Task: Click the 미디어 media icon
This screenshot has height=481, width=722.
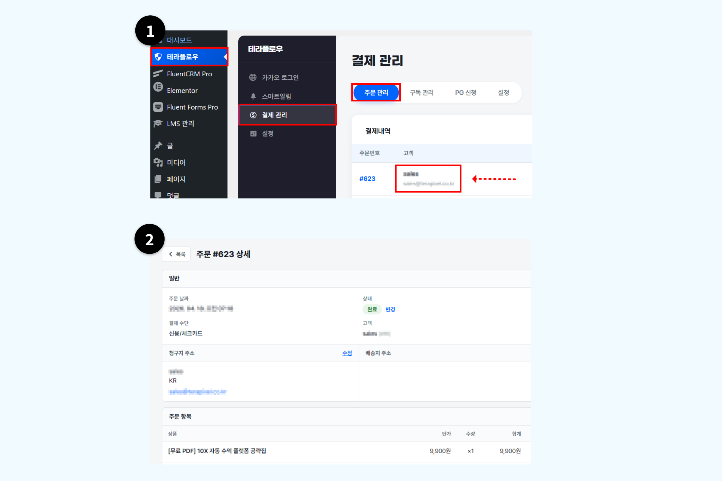Action: pyautogui.click(x=158, y=162)
